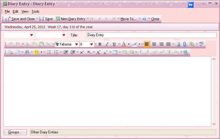The image size is (220, 139).
Task: Insert link to another entry icon
Action: pyautogui.click(x=192, y=44)
